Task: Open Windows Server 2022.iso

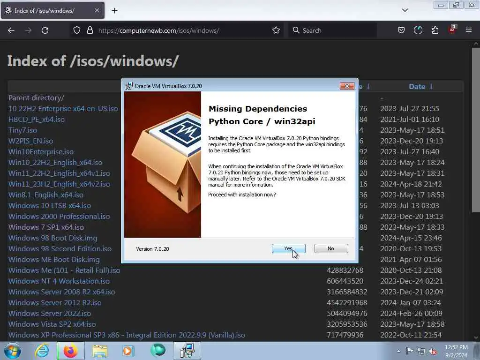Action: pyautogui.click(x=50, y=313)
